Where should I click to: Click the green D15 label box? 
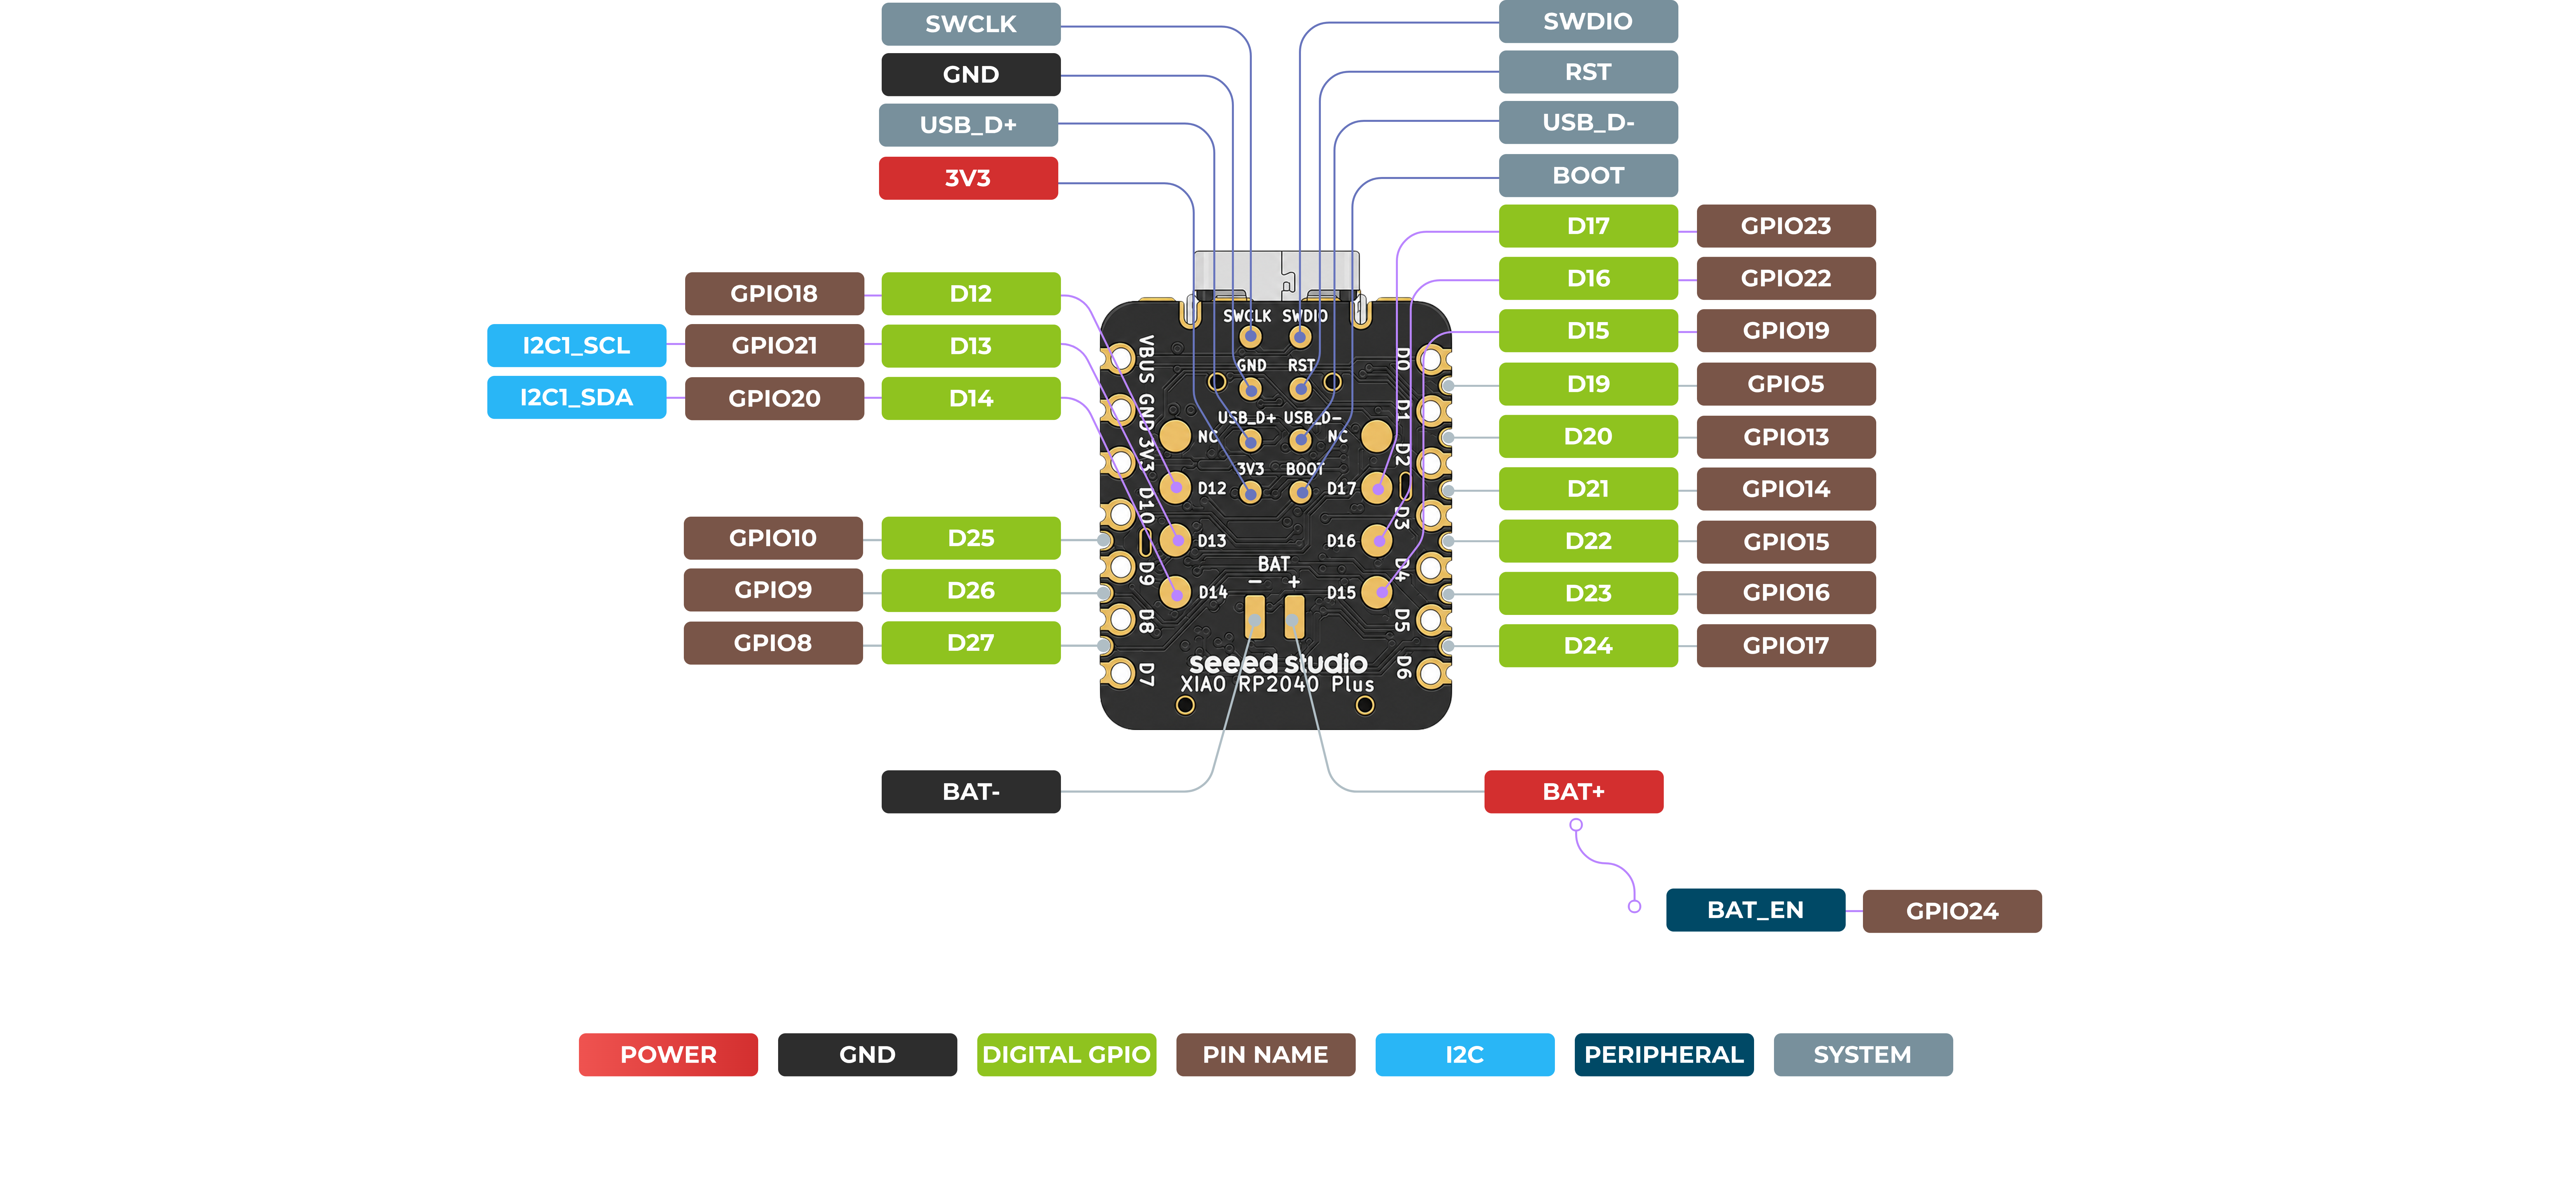click(x=1588, y=331)
